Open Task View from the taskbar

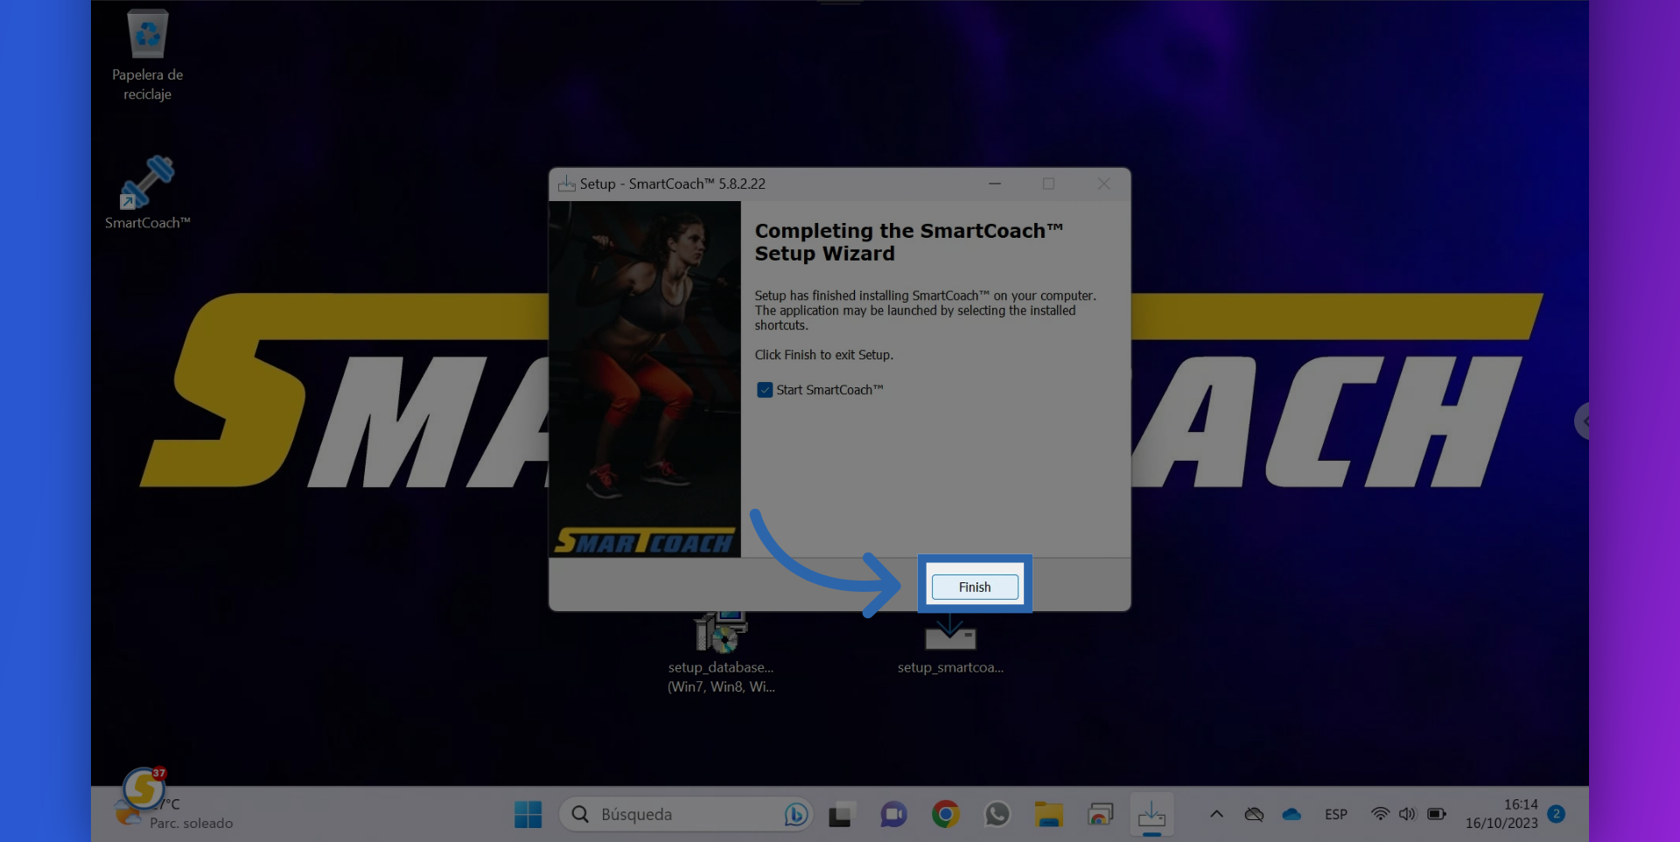point(840,815)
